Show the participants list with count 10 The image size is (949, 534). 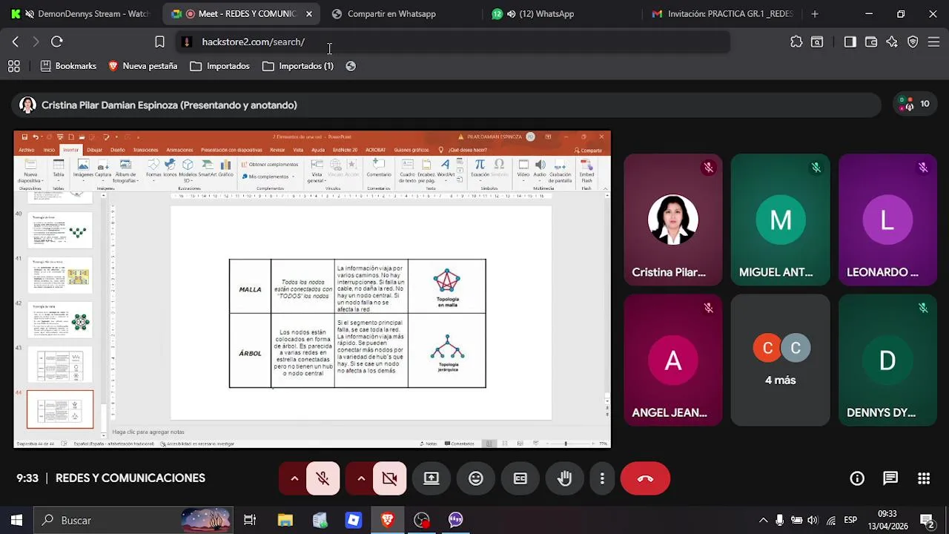click(916, 105)
